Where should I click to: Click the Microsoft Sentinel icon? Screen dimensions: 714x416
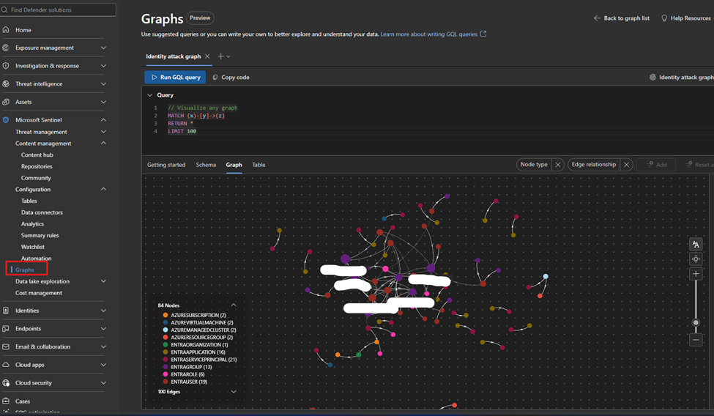[x=6, y=120]
